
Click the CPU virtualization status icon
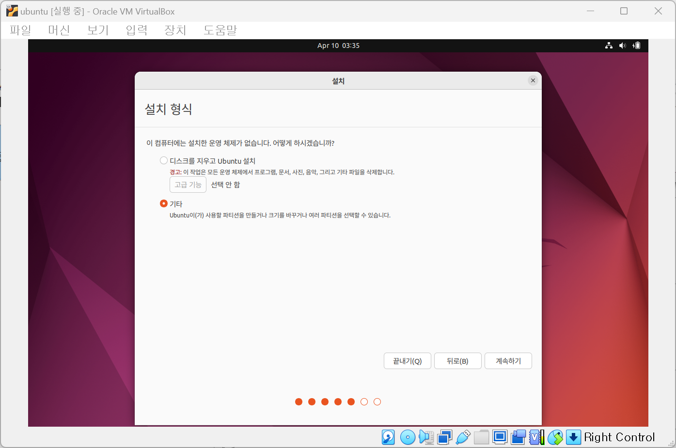(536, 437)
